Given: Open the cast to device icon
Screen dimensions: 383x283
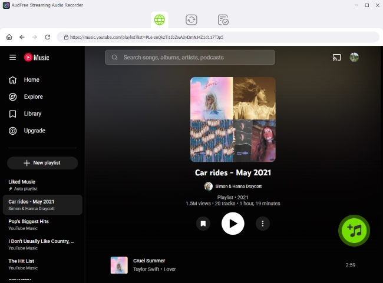Looking at the screenshot, I should [x=336, y=57].
